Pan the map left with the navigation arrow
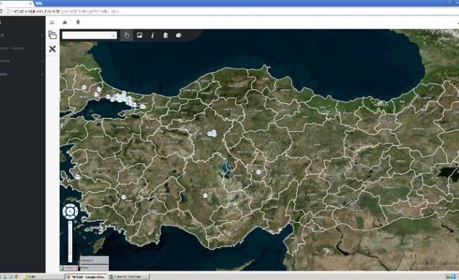Image resolution: width=459 pixels, height=280 pixels. click(65, 211)
